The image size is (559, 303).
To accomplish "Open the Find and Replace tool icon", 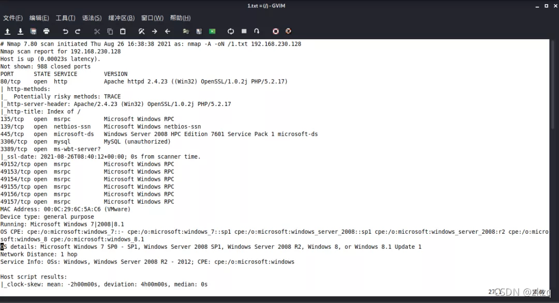I will 141,32.
